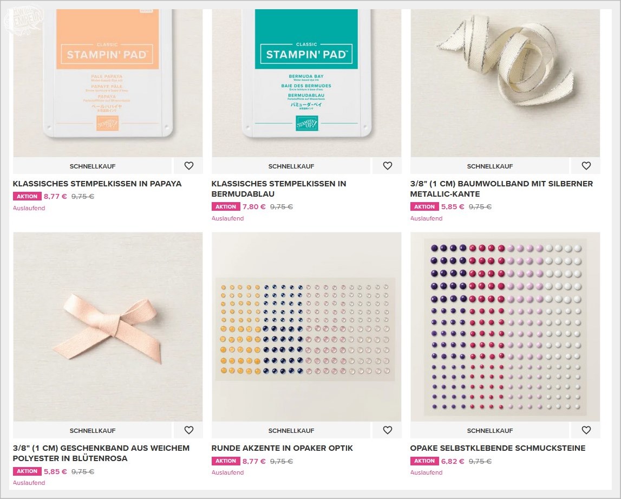Click the watermark logo in top-left corner
This screenshot has height=499, width=621.
coord(23,18)
